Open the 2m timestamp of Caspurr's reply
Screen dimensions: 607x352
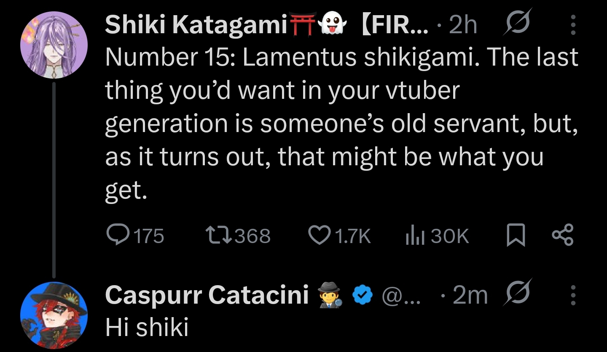pos(470,296)
